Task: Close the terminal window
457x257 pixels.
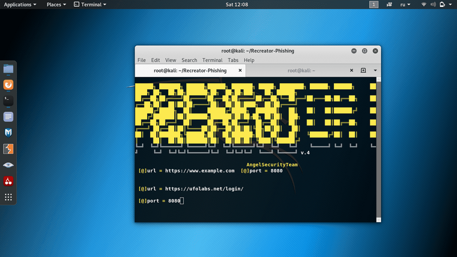Action: click(375, 51)
